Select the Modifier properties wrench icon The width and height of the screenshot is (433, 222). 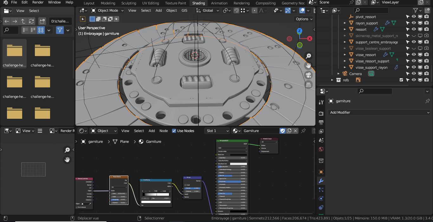coord(321,181)
